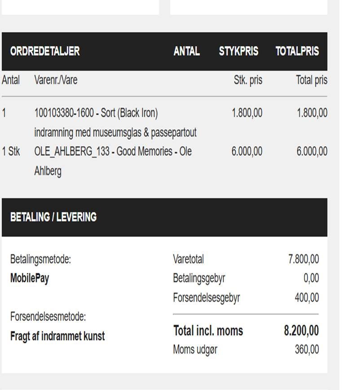Image resolution: width=344 pixels, height=390 pixels.
Task: Click the 6.000,00 total price value
Action: 312,151
